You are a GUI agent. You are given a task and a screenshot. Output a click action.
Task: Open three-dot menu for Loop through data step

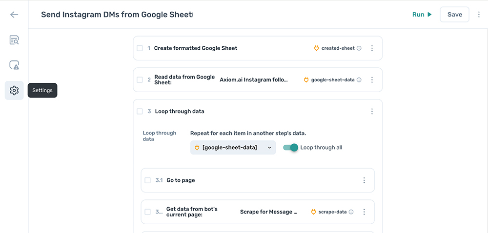pos(372,111)
